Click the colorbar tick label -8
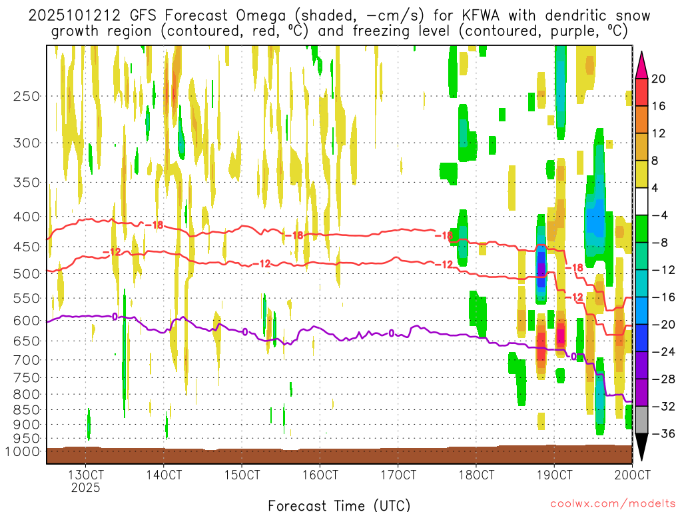682x512 pixels. pyautogui.click(x=659, y=243)
